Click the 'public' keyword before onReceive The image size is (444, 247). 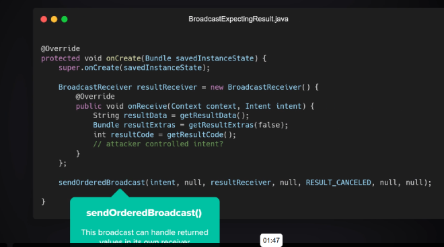click(x=88, y=106)
